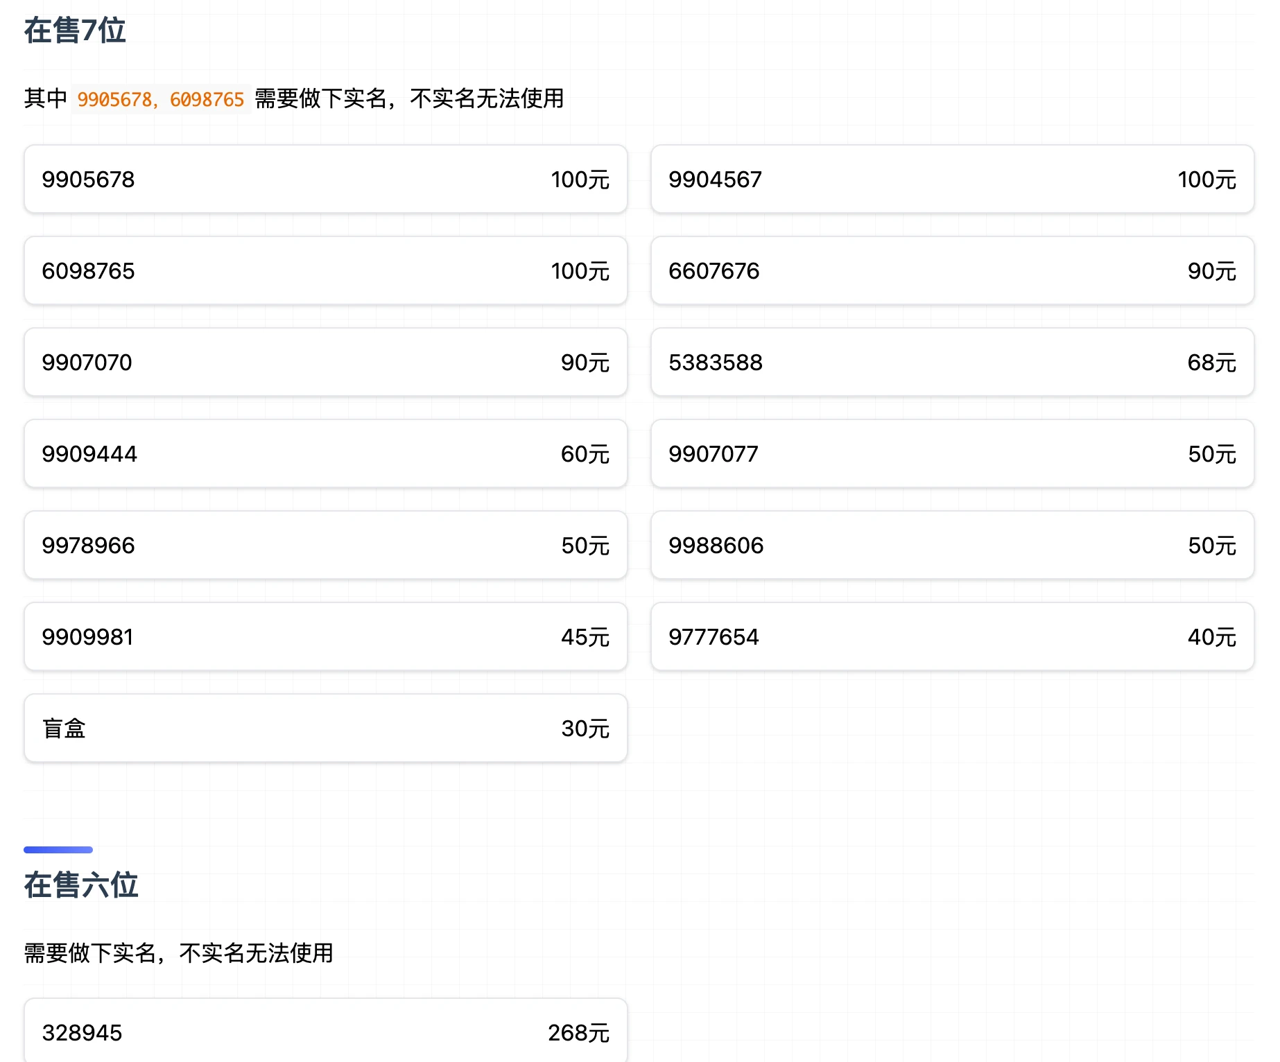
Task: Pick the 9777654 listing at 40元
Action: tap(952, 637)
